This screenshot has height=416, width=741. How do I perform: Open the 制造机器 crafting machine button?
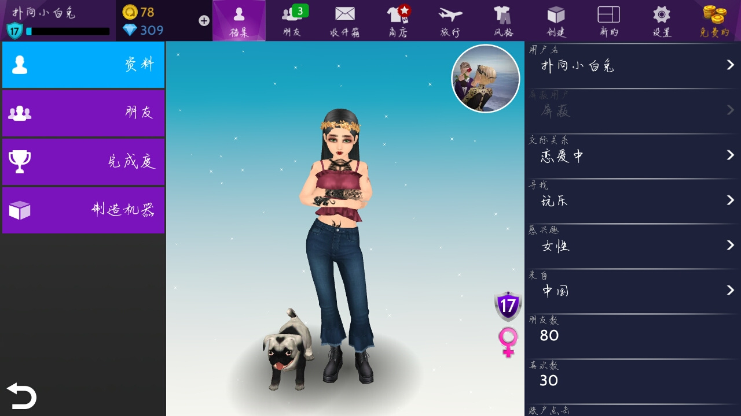point(83,210)
